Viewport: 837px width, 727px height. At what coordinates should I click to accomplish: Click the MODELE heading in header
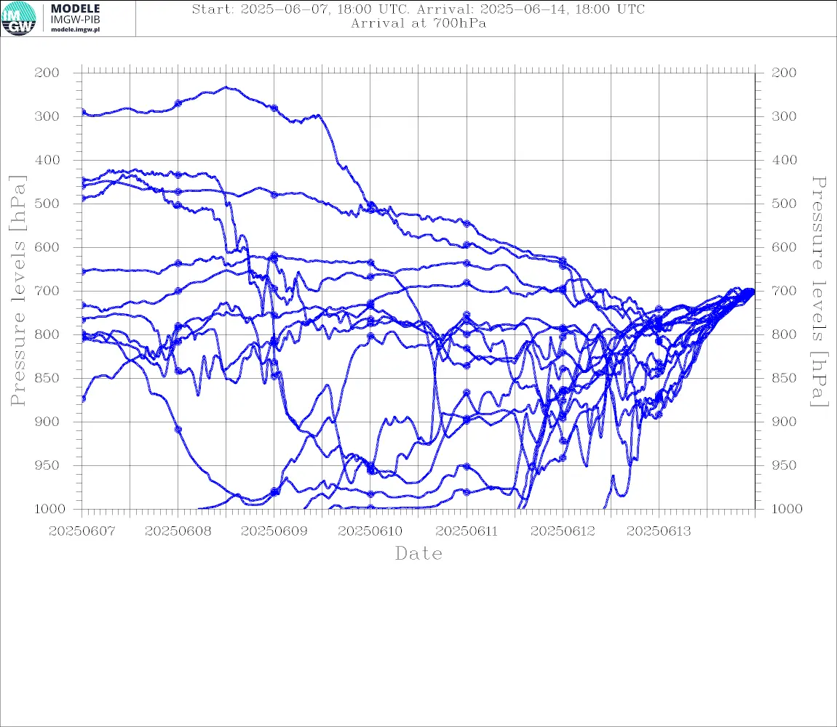point(75,9)
